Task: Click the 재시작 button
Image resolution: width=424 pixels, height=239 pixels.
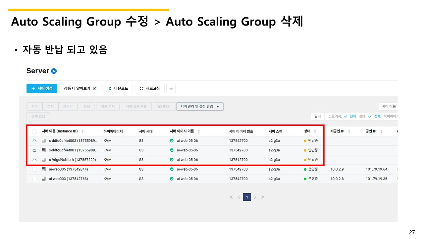Action: tap(68, 107)
